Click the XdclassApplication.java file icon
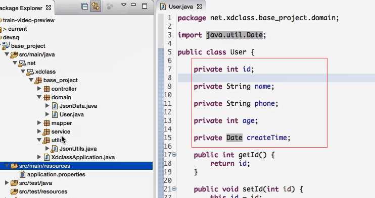Viewport: 375px width, 198px height. tap(46, 157)
